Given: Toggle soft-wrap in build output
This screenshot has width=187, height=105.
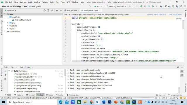Looking at the screenshot, I should click(x=182, y=71).
